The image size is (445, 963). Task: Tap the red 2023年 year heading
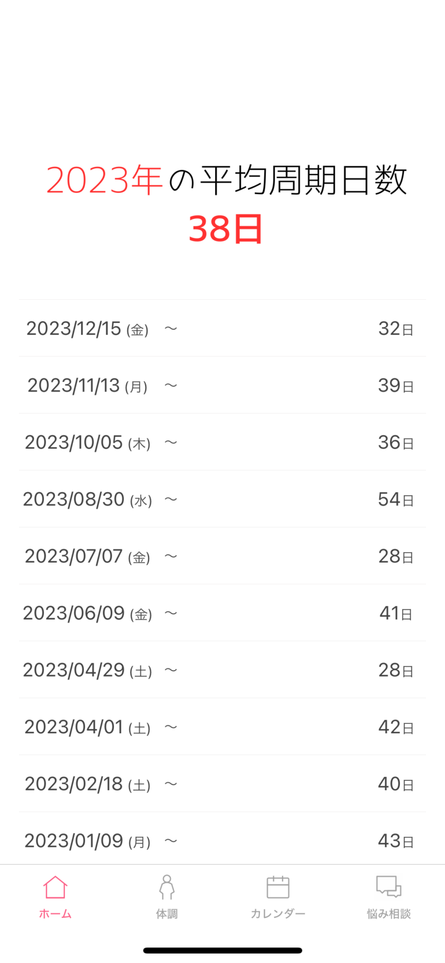tap(104, 181)
